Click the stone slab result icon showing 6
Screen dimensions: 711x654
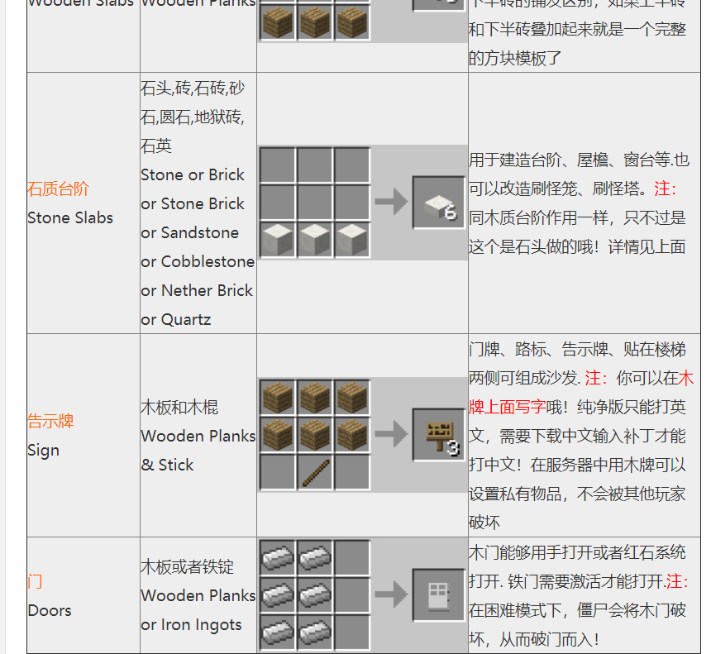pos(439,203)
